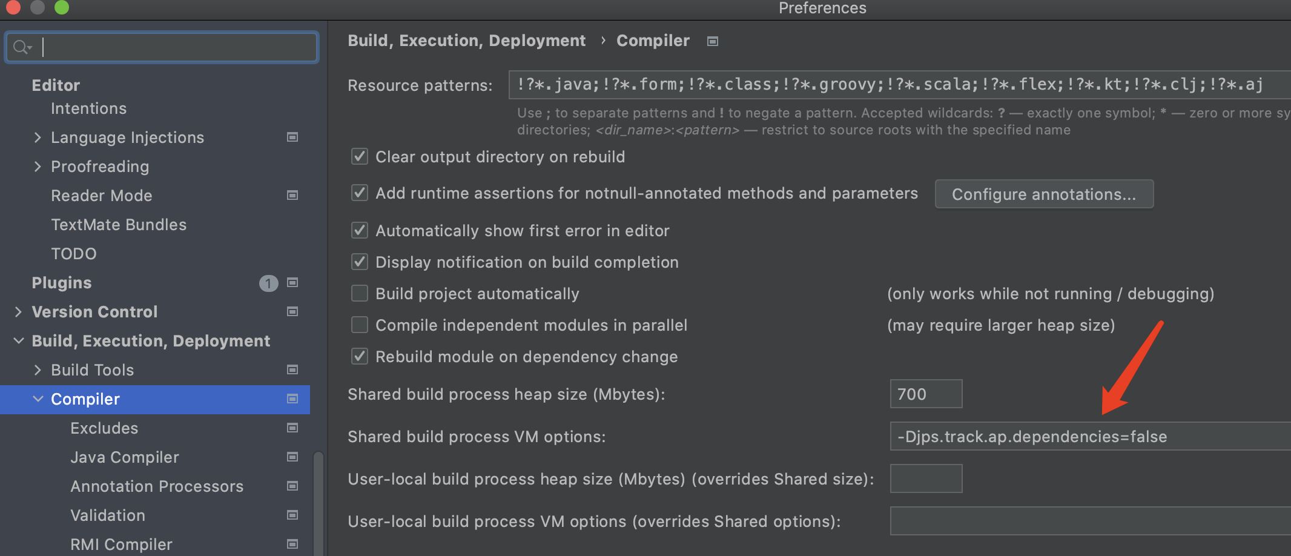Enable Compile independent modules in parallel
The width and height of the screenshot is (1291, 556).
pos(360,325)
